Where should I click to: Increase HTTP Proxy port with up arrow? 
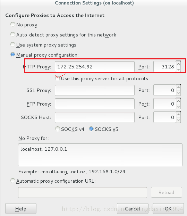tap(178, 64)
